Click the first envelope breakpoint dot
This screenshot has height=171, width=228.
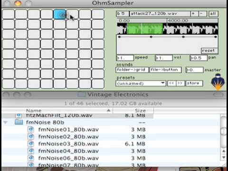[x=119, y=37]
